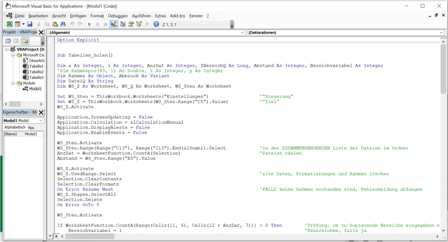Switch to Procedure View at bottom left
Screen dimensions: 448x242
[x=50, y=236]
